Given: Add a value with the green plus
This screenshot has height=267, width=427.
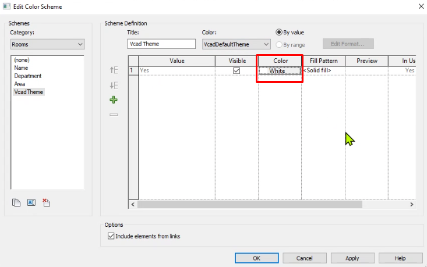Looking at the screenshot, I should (x=114, y=100).
